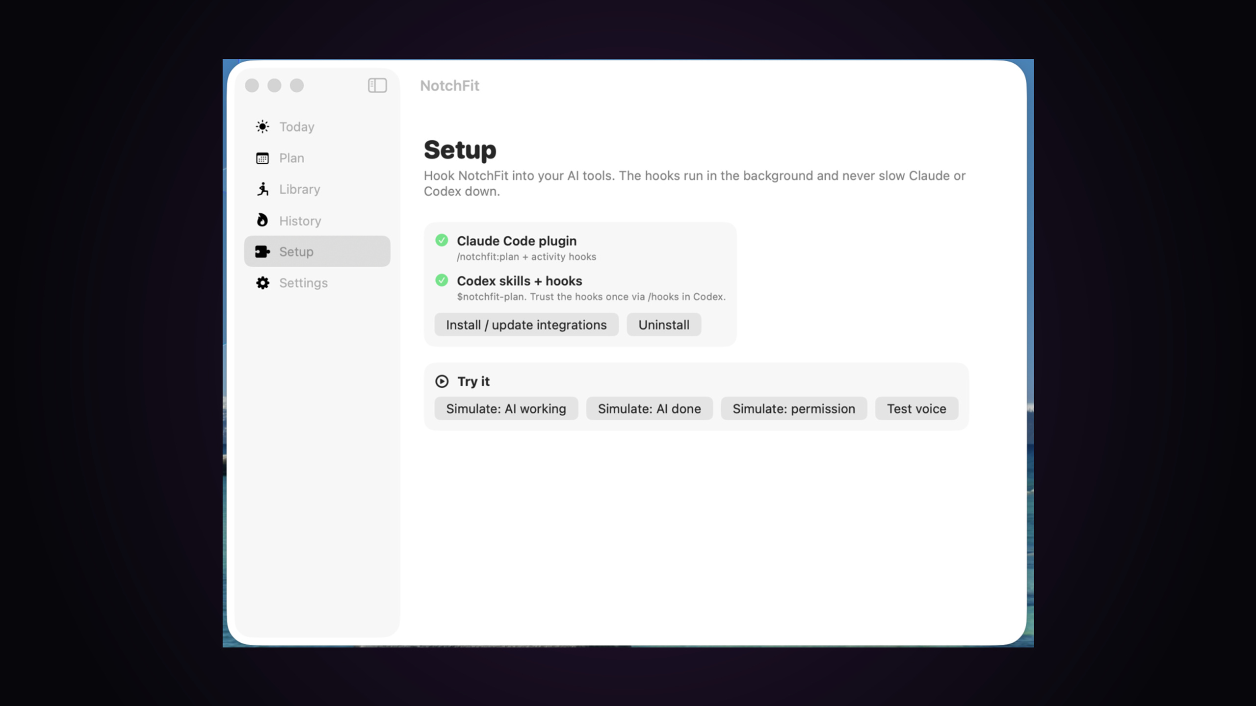Click the play circle icon beside Try it
The height and width of the screenshot is (706, 1256).
click(442, 381)
